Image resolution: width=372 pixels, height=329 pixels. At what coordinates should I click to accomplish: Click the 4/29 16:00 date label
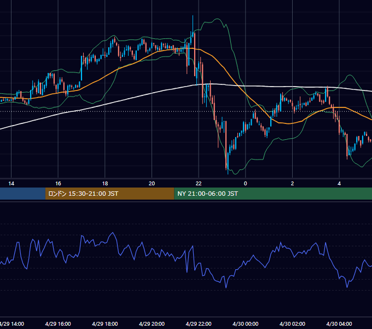58,324
